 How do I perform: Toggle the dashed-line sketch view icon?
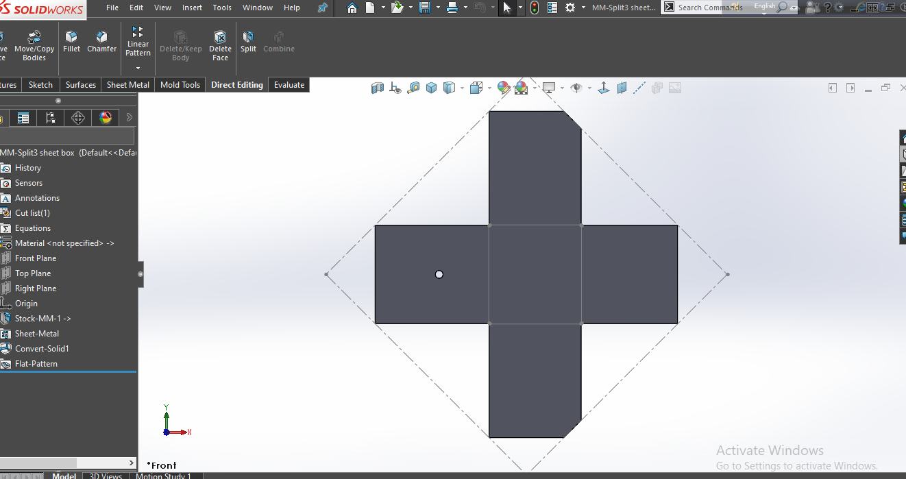[x=639, y=88]
